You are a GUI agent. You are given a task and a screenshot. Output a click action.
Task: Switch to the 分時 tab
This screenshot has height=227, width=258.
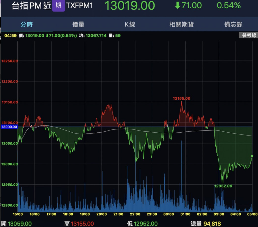point(27,24)
